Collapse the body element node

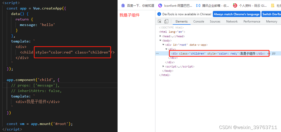pyautogui.click(x=160, y=40)
